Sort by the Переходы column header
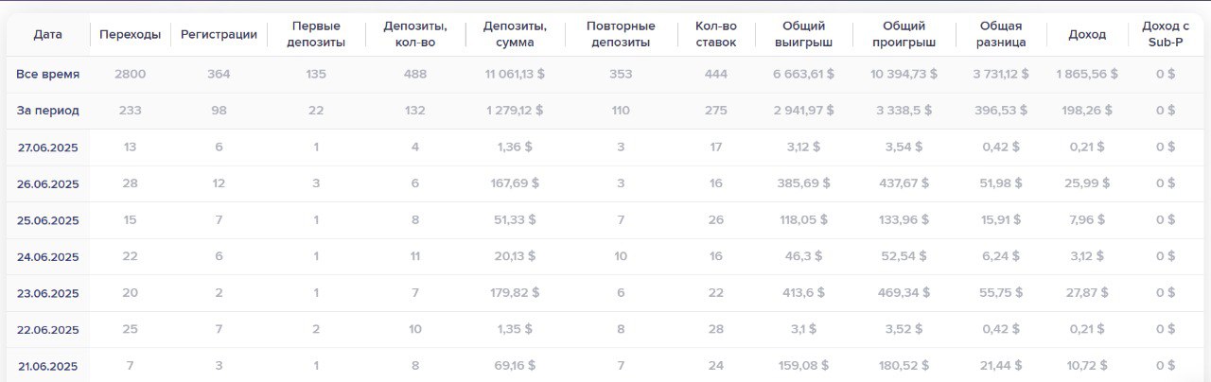The width and height of the screenshot is (1211, 382). point(130,34)
